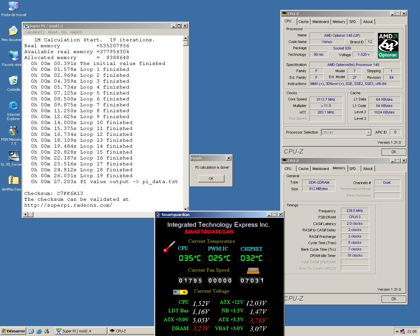Image resolution: width=420 pixels, height=336 pixels.
Task: Open the About...(A) menu in Super PI
Action: 57,32
